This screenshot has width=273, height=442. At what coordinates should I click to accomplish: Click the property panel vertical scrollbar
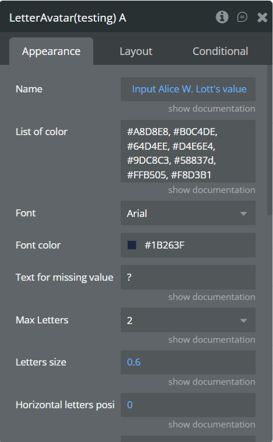tap(269, 140)
